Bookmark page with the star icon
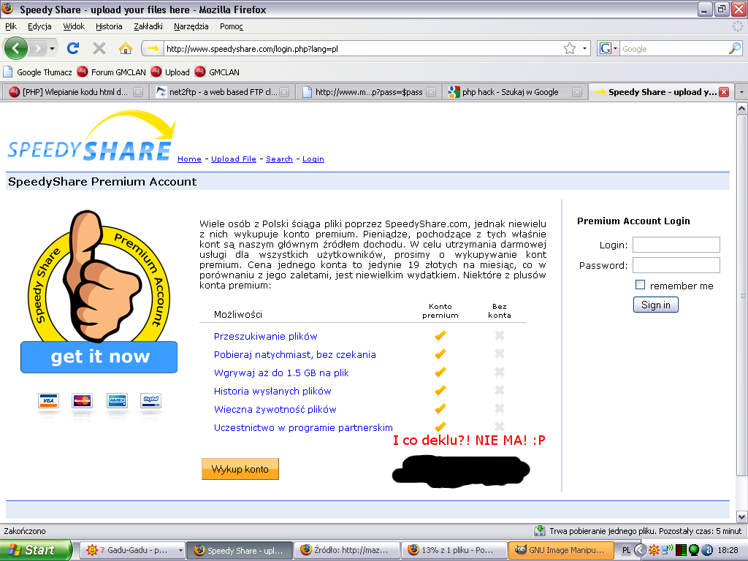This screenshot has height=561, width=748. click(570, 48)
